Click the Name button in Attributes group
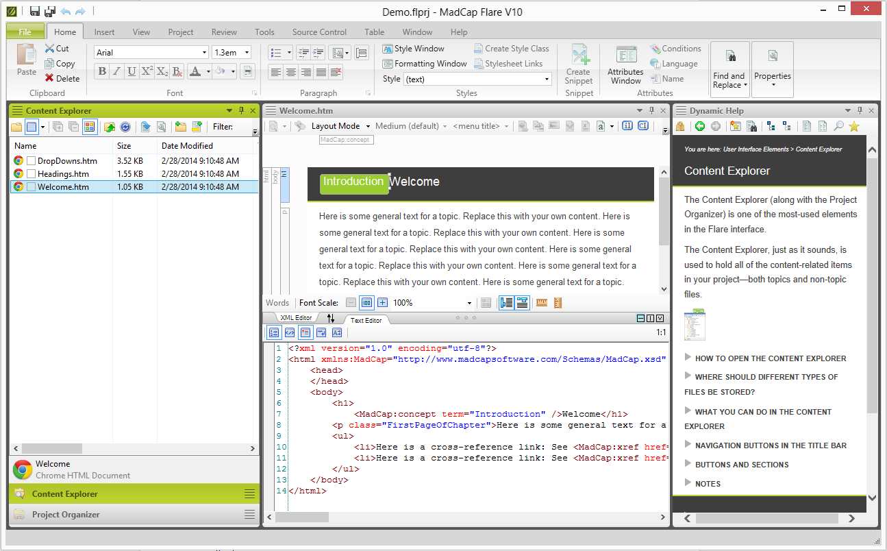Viewport: 887px width, 551px height. 667,79
